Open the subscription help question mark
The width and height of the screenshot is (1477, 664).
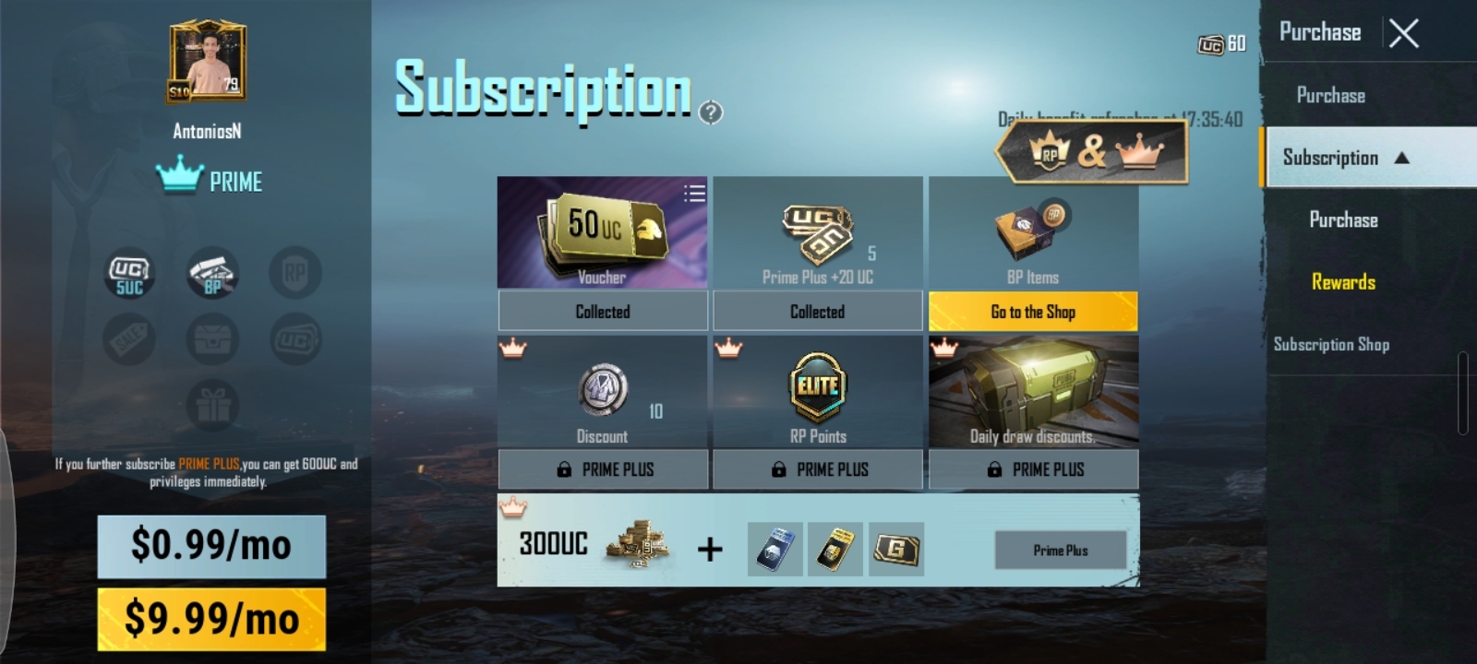point(711,113)
